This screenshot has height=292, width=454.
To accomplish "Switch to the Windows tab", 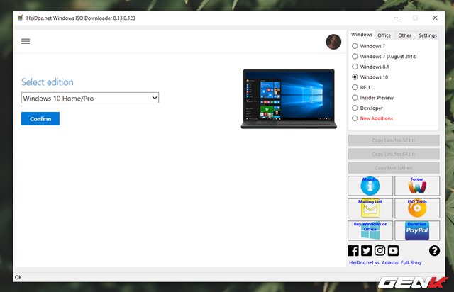I will point(362,35).
